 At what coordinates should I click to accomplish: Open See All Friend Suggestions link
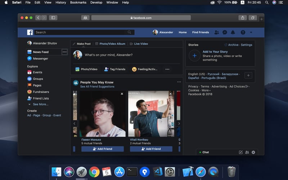[97, 87]
